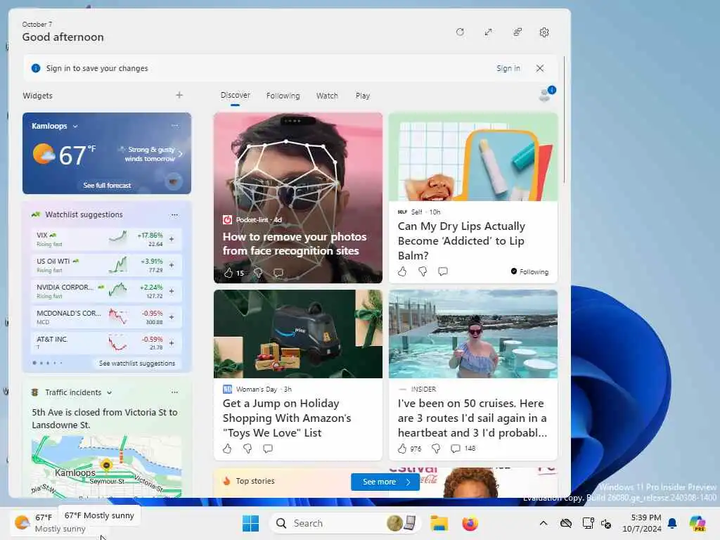720x540 pixels.
Task: Dislike the face recognition article
Action: point(258,273)
